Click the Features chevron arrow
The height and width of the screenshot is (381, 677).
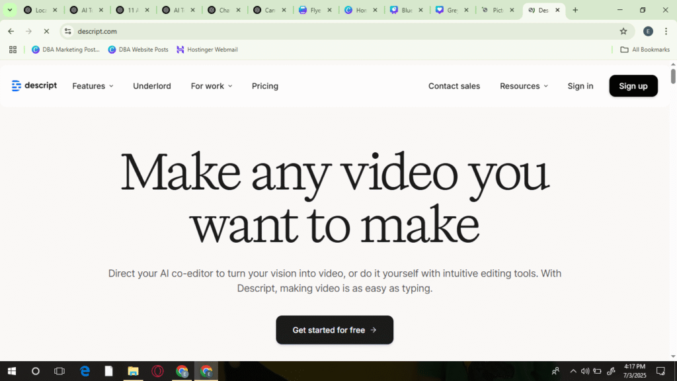(111, 86)
